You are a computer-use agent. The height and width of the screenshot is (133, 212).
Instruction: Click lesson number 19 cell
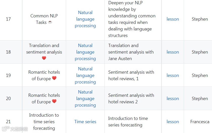(x=8, y=75)
